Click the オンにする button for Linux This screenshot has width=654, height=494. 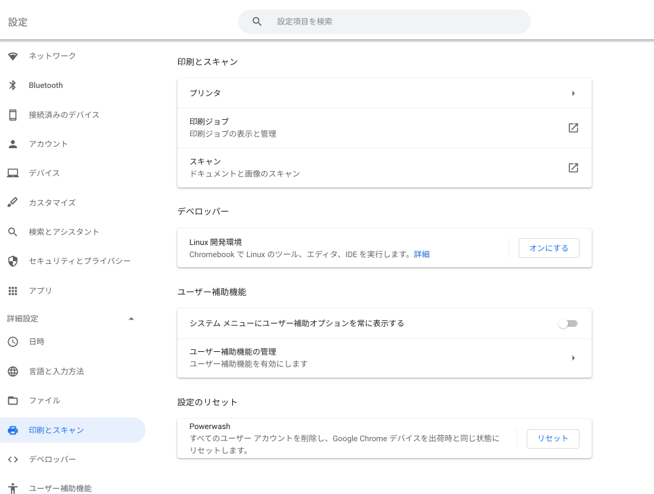tap(549, 248)
